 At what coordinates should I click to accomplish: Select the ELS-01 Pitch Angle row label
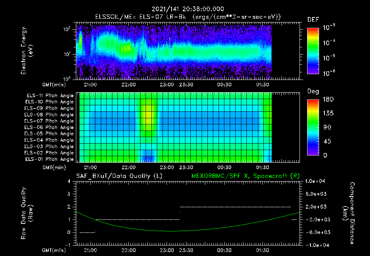(x=50, y=159)
